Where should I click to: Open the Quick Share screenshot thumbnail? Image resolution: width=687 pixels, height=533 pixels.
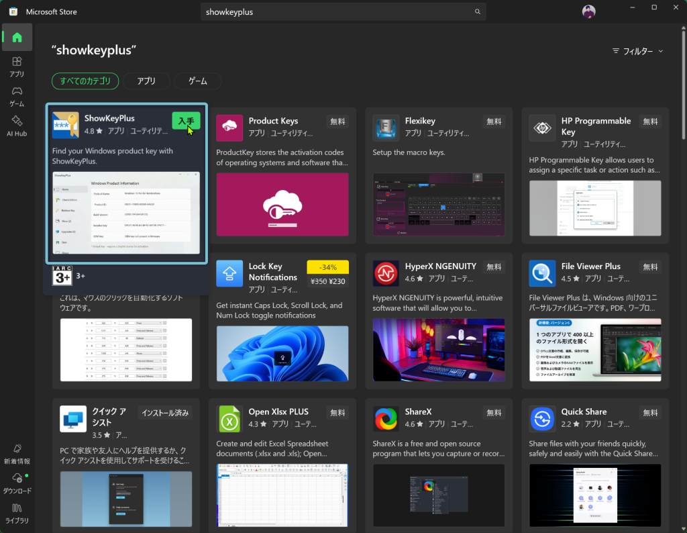[x=595, y=495]
